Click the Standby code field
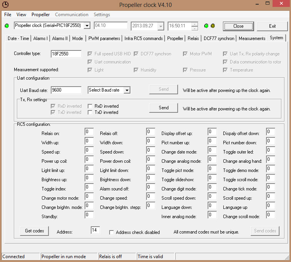The height and width of the screenshot is (262, 291). (x=89, y=215)
